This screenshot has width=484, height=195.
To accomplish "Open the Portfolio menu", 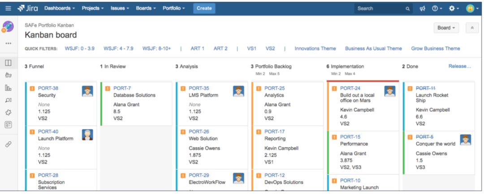I will pos(174,8).
